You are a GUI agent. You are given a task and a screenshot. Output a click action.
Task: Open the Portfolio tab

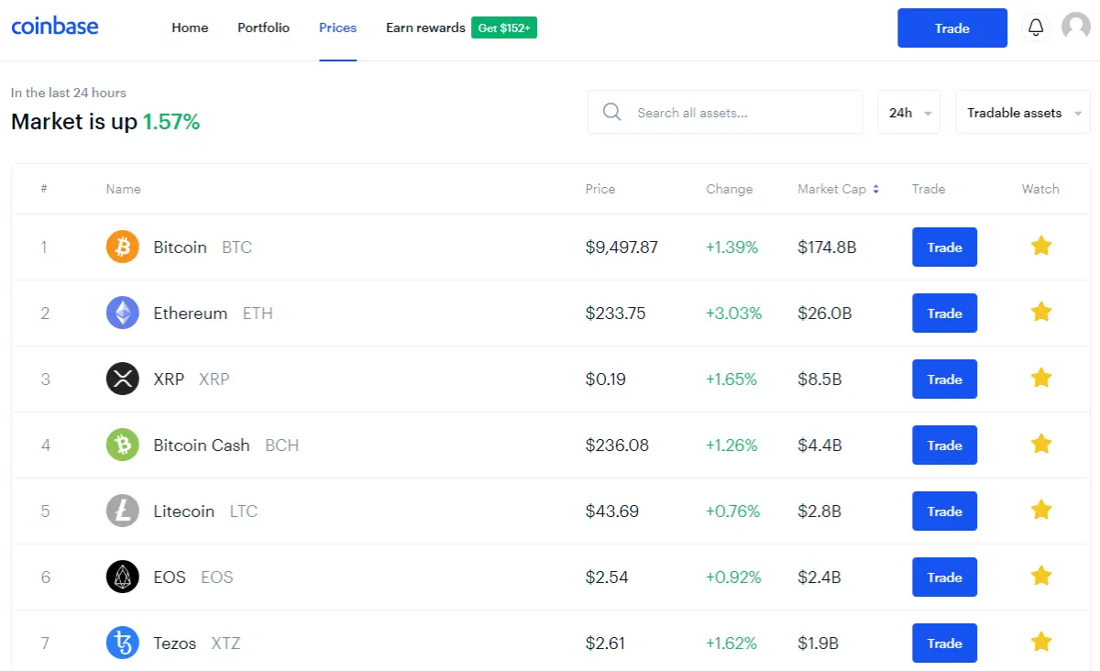click(263, 27)
